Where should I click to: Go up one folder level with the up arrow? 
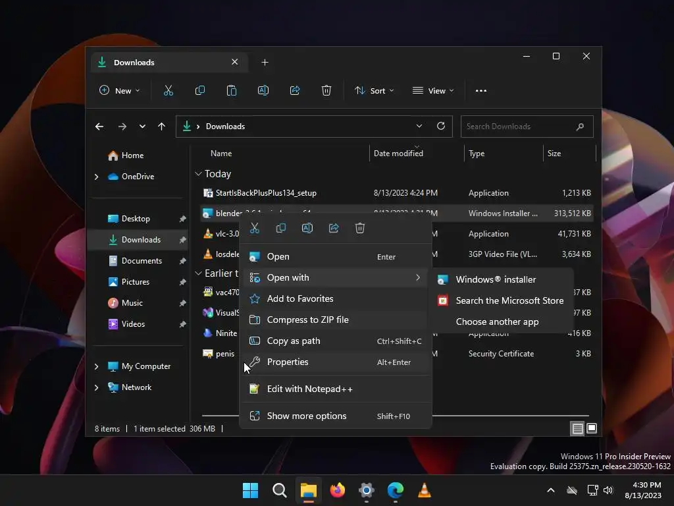162,126
